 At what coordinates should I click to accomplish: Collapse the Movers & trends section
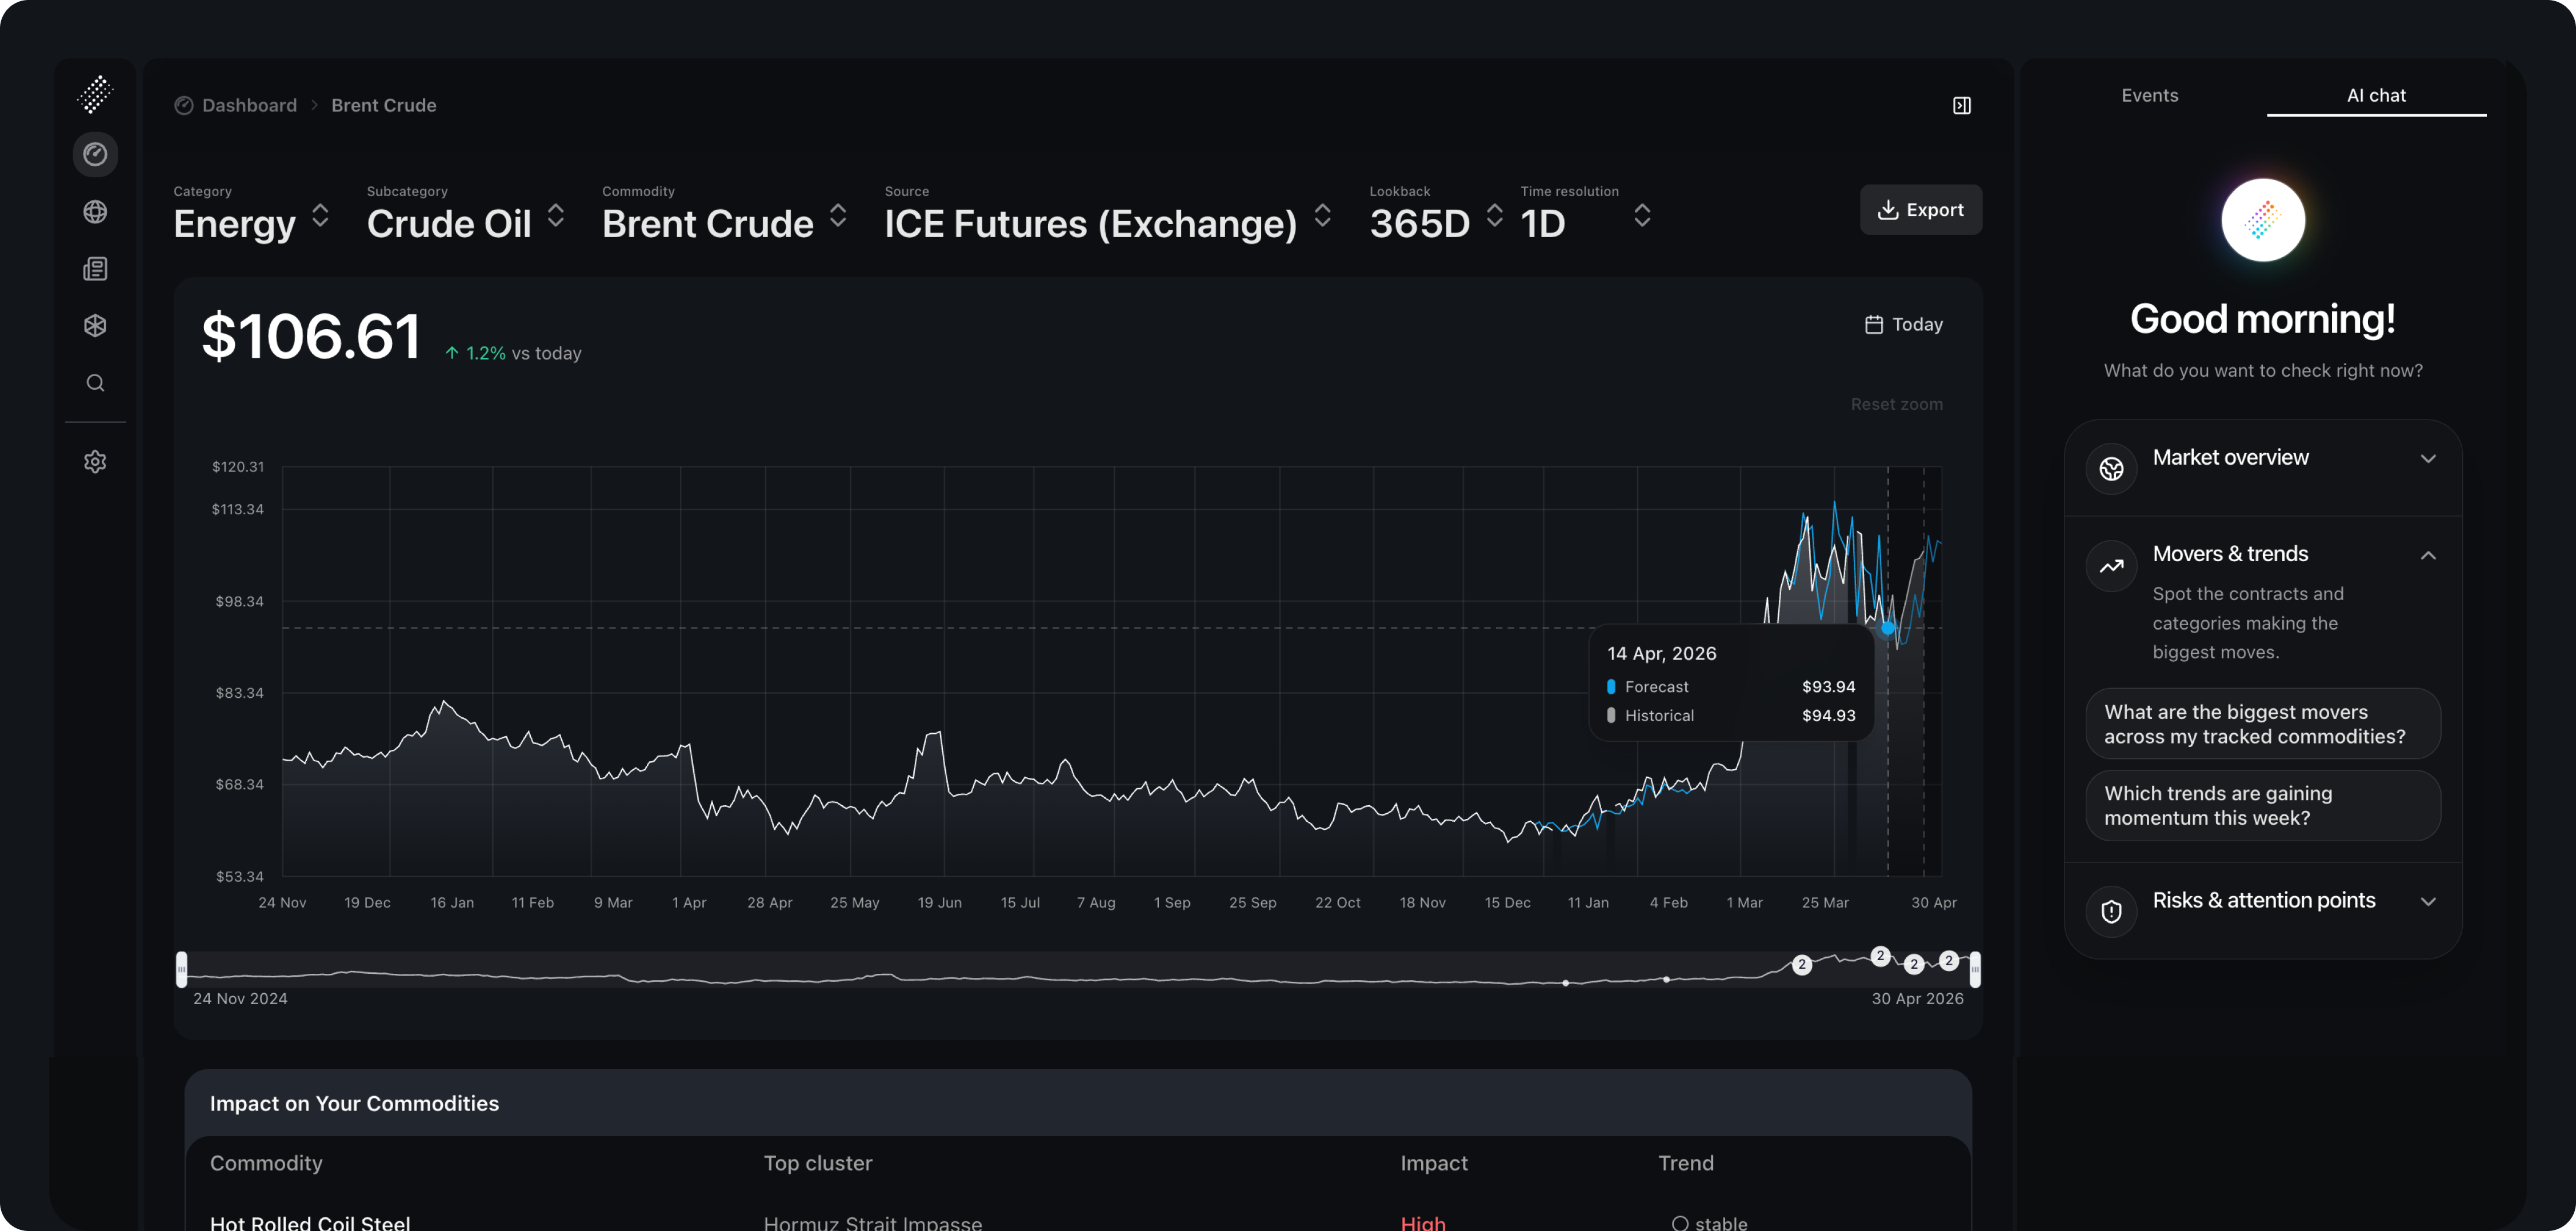2427,555
